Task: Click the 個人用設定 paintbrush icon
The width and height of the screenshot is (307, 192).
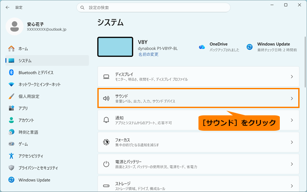Action: coord(11,96)
